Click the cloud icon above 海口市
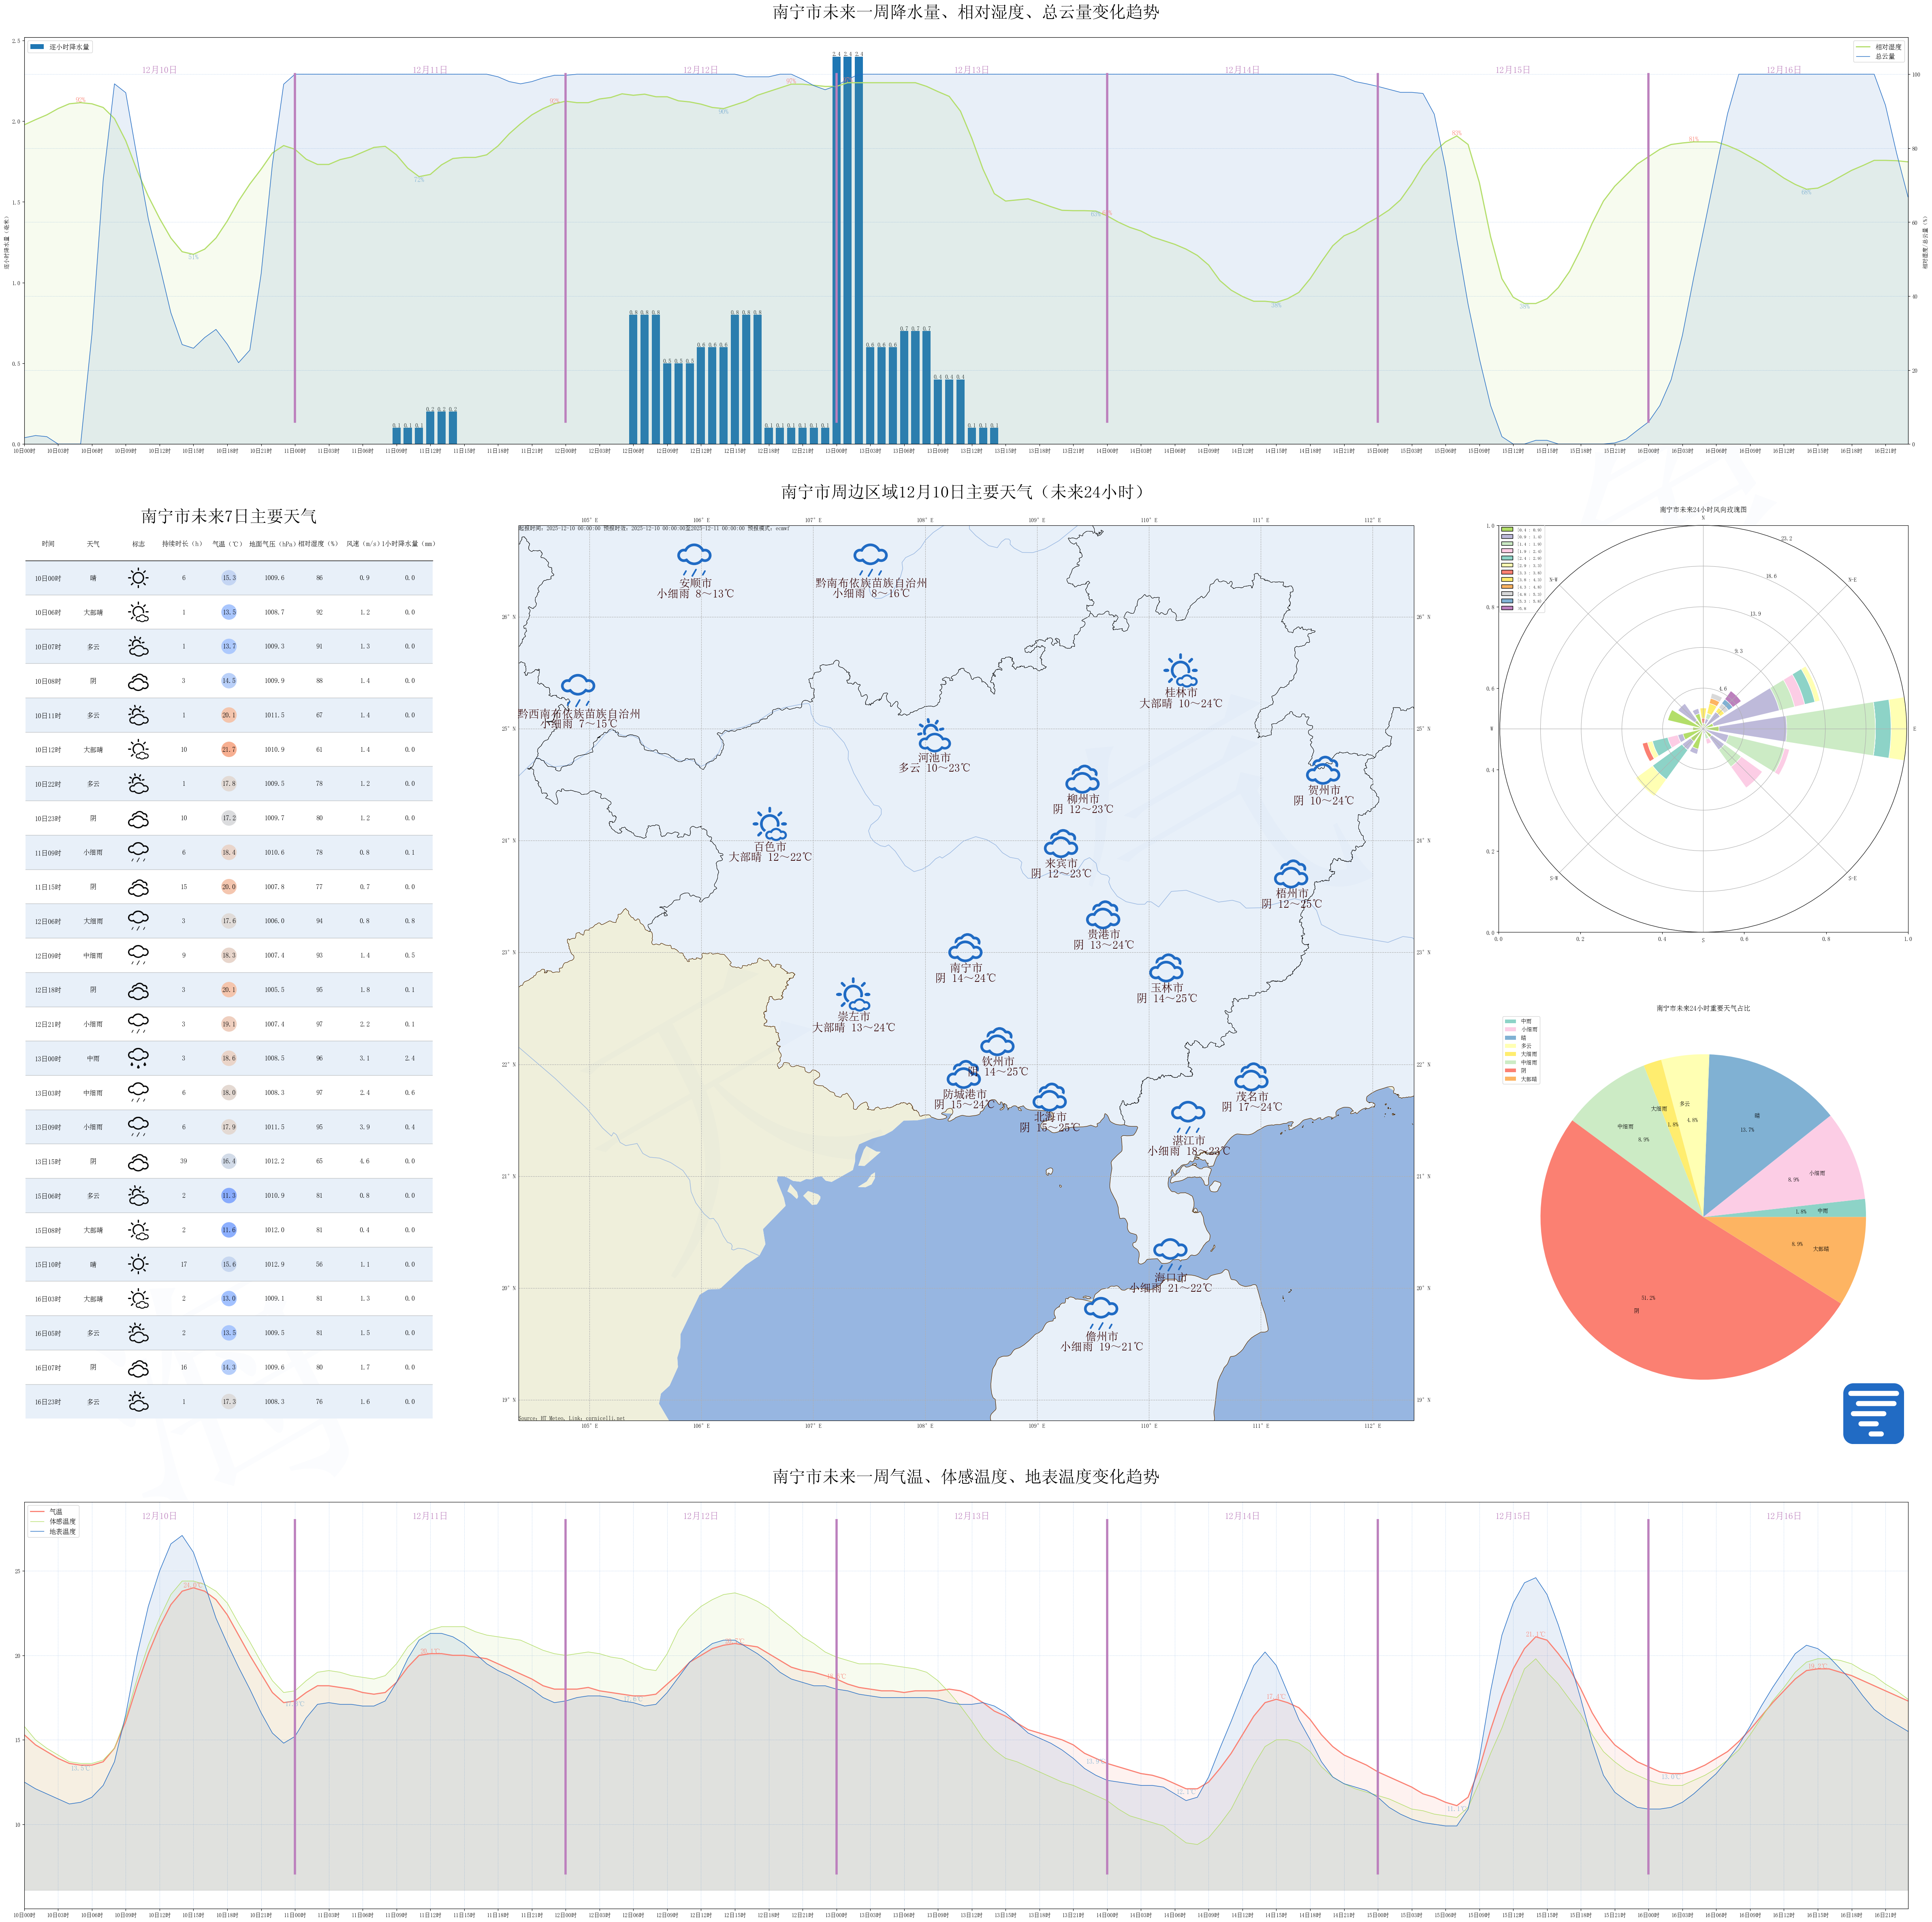 tap(1170, 1251)
